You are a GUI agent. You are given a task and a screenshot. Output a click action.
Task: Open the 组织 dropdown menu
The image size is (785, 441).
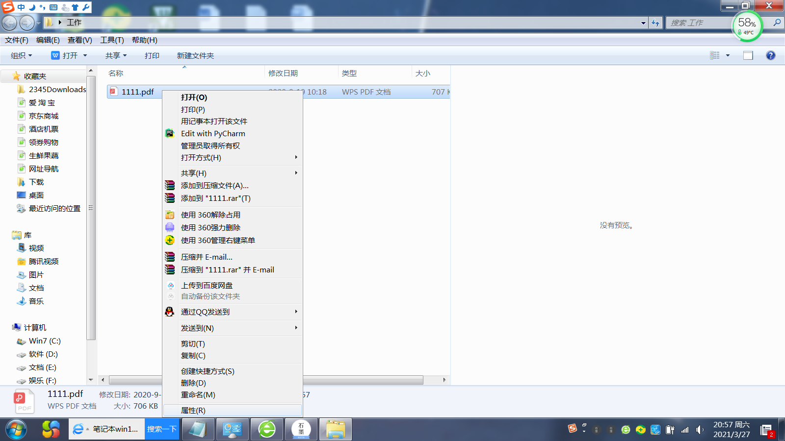tap(21, 55)
